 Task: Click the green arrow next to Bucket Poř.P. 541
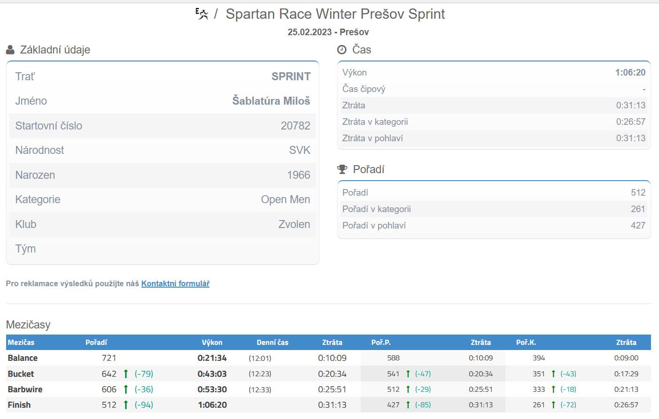[x=408, y=374]
